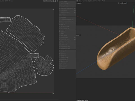135x101 pixels.
Task: Open the viewport Filter menu
Action: (x=99, y=1)
